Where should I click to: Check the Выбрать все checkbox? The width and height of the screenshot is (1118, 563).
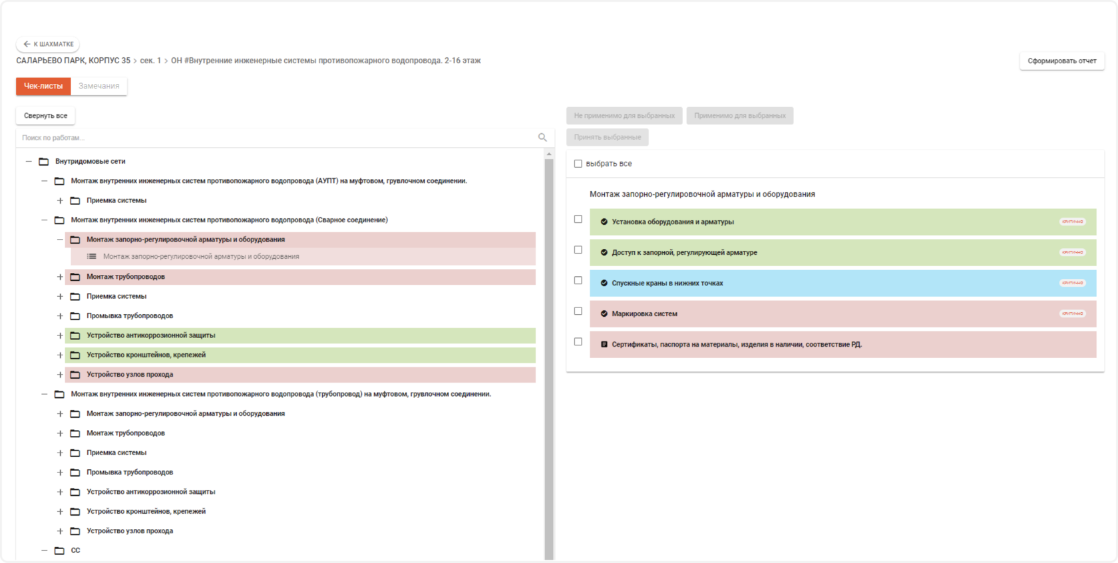pyautogui.click(x=578, y=164)
